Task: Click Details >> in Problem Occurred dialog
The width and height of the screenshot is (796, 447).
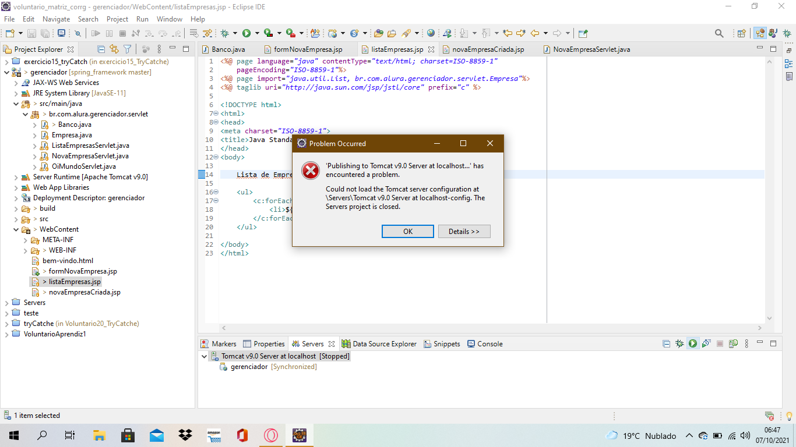Action: pyautogui.click(x=464, y=232)
